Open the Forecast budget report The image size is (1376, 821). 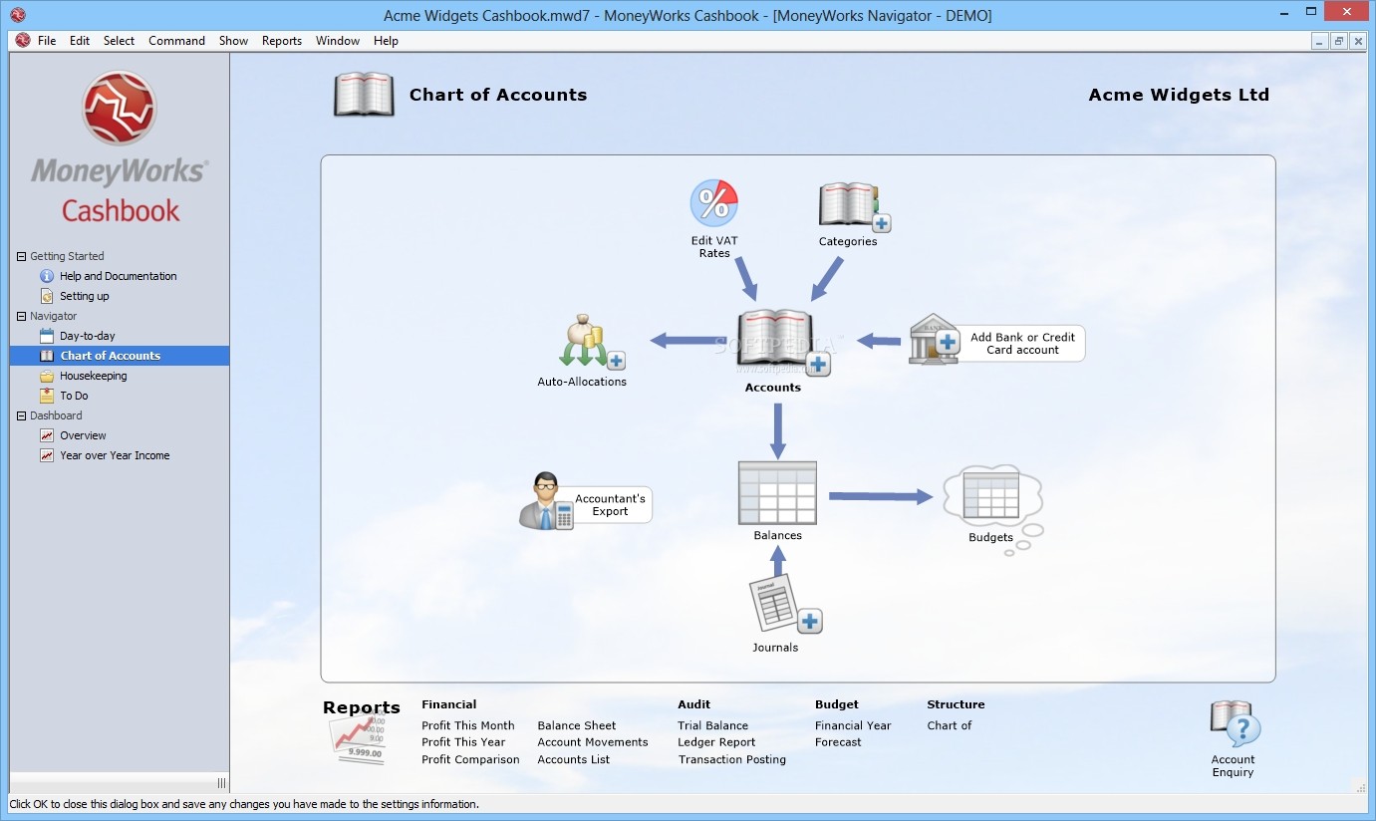pyautogui.click(x=838, y=742)
